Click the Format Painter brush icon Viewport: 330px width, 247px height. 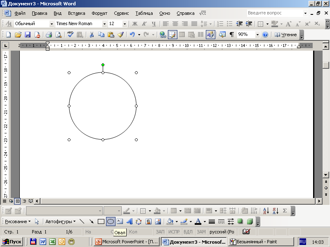120,35
